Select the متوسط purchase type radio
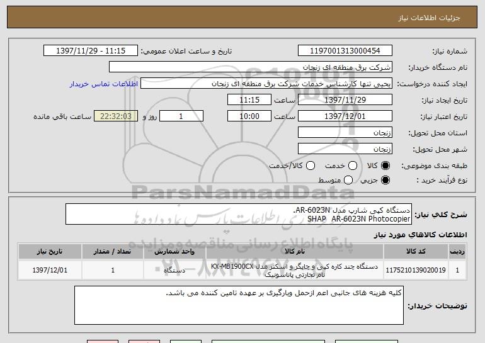Image resolution: width=485 pixels, height=343 pixels. click(348, 180)
